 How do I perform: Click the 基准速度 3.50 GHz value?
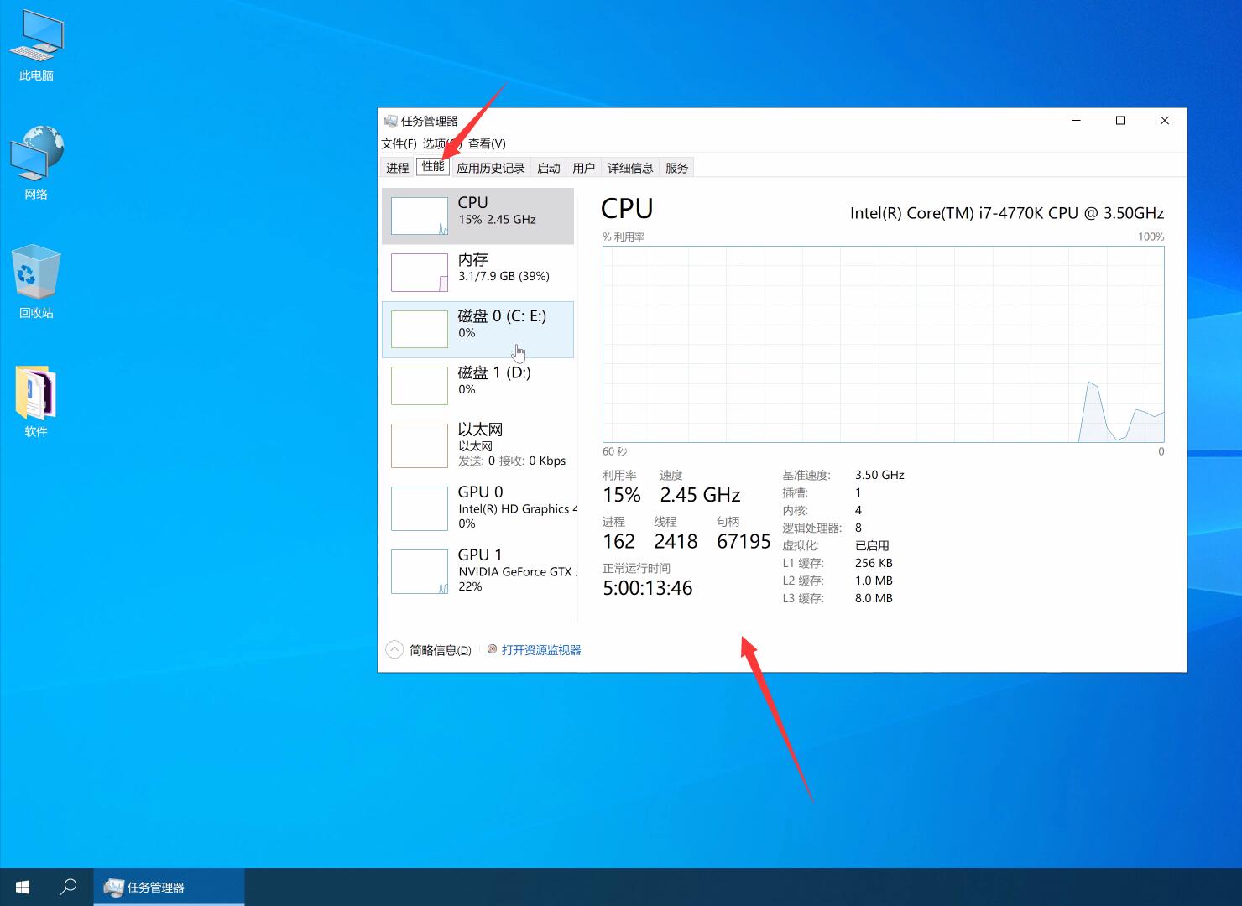click(879, 475)
